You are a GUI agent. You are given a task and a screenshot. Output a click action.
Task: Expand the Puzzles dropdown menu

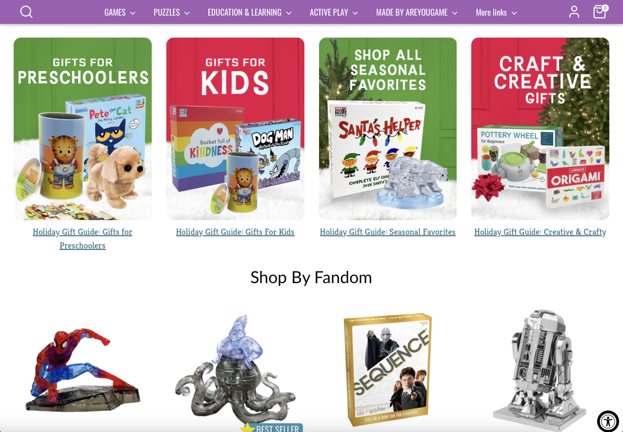coord(172,12)
